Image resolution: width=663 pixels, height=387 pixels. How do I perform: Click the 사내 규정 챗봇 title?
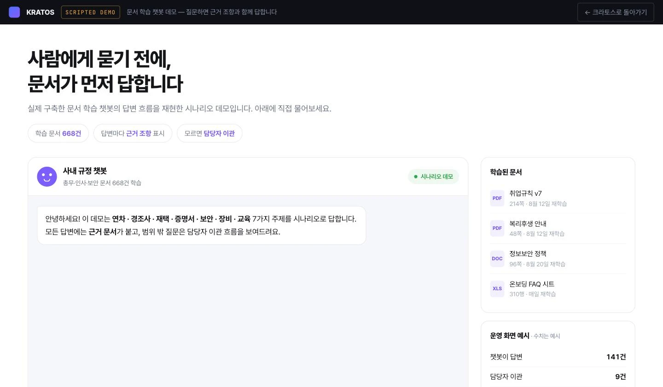(85, 171)
